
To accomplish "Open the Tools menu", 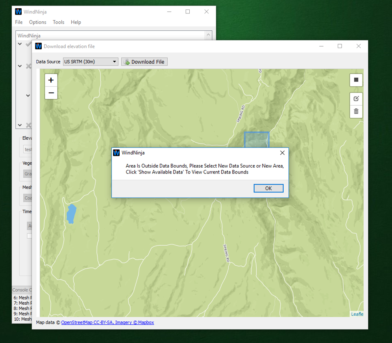I will coord(58,22).
